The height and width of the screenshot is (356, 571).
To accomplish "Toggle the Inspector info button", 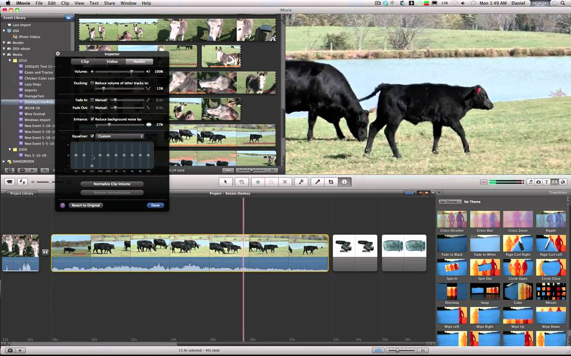I will (344, 182).
